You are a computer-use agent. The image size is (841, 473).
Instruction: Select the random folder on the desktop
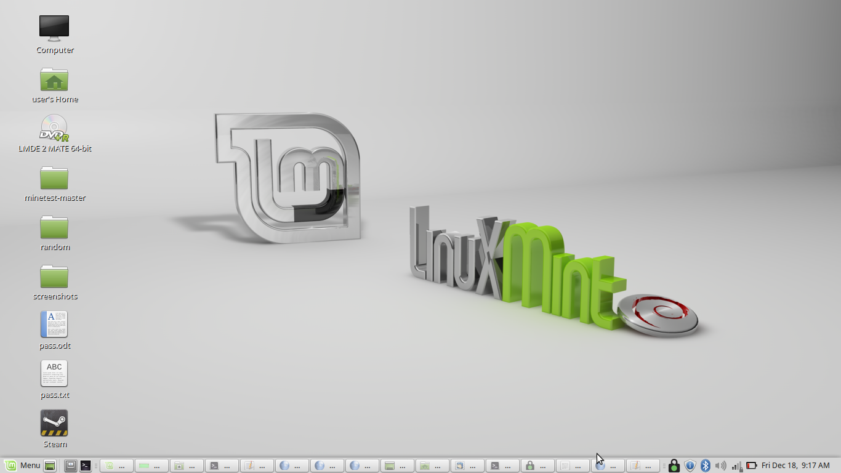[55, 233]
